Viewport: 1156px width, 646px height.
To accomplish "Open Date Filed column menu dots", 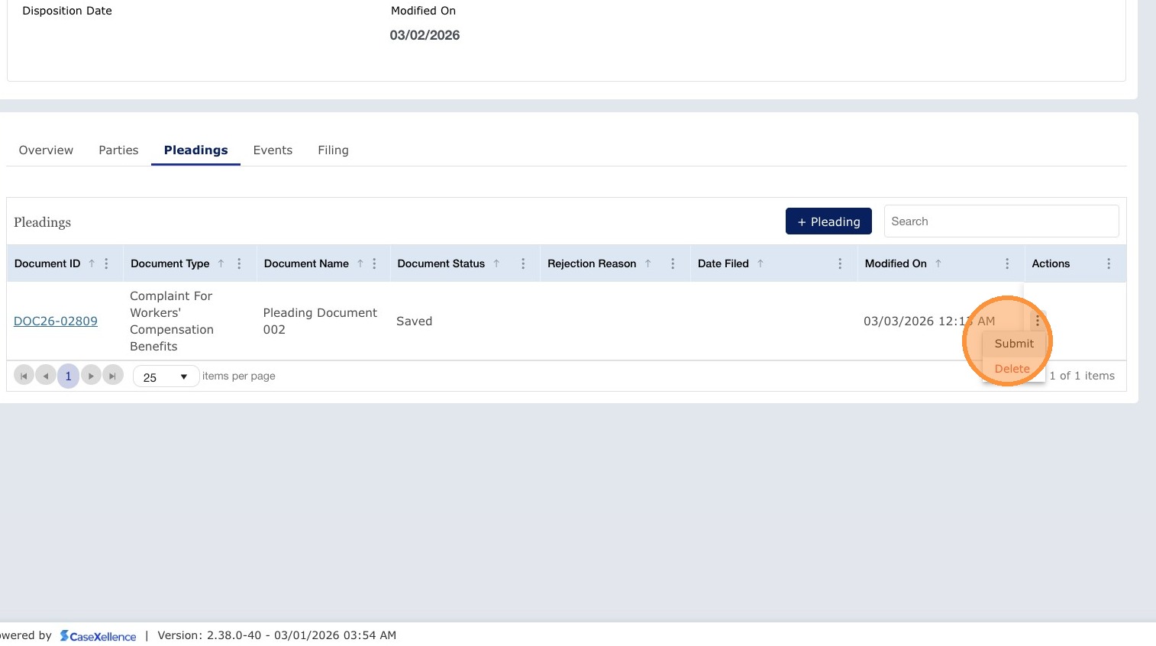I will point(840,263).
